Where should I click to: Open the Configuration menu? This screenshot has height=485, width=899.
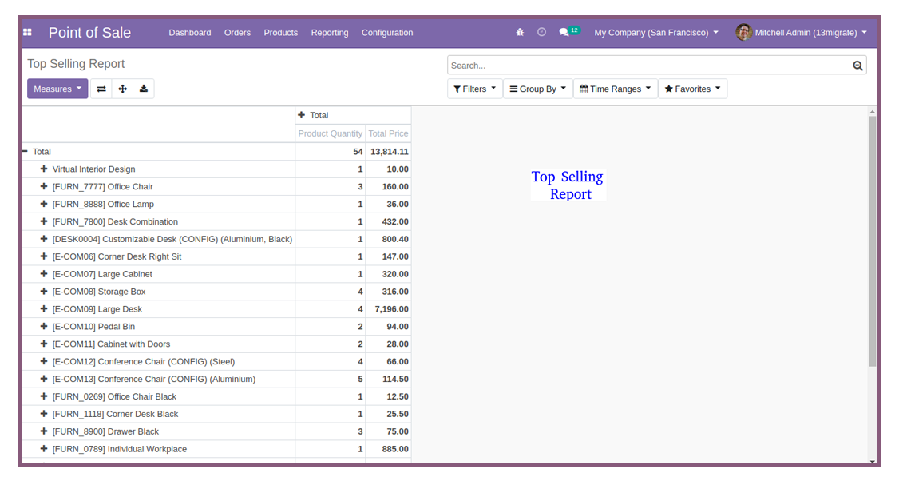tap(387, 33)
